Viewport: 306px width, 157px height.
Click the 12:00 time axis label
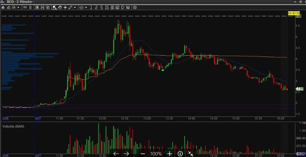102,119
